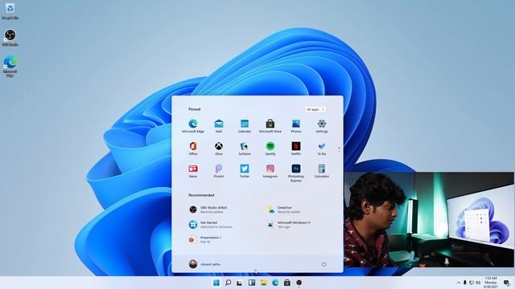
Task: Open Microsoft Edge from pinned apps
Action: point(193,126)
